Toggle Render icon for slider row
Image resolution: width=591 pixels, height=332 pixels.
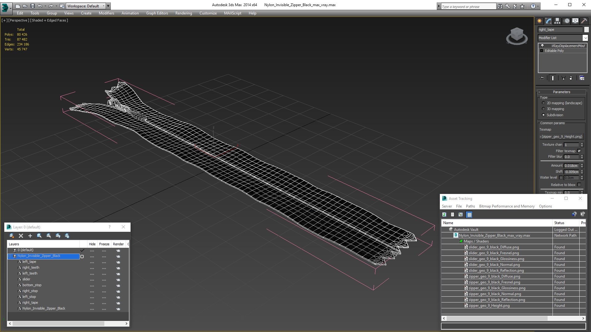coord(118,280)
